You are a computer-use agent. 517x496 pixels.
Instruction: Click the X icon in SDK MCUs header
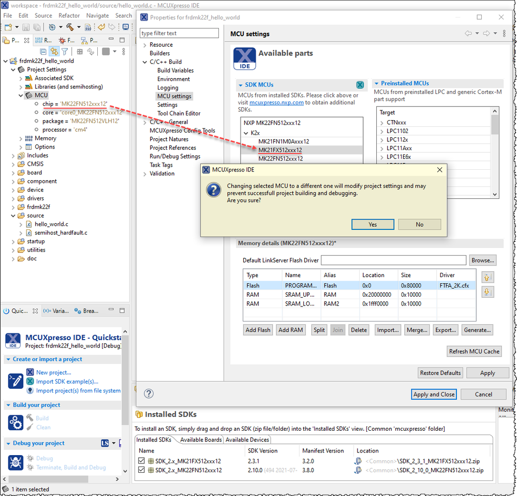[x=360, y=85]
